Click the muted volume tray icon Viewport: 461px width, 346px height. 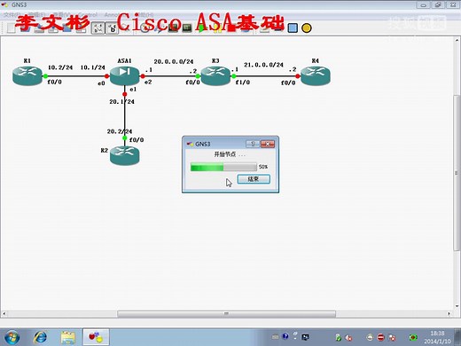(348, 337)
